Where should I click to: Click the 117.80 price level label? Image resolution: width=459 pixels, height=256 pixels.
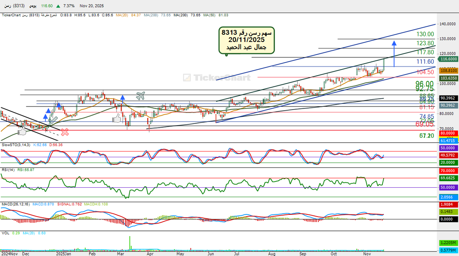tap(425, 52)
